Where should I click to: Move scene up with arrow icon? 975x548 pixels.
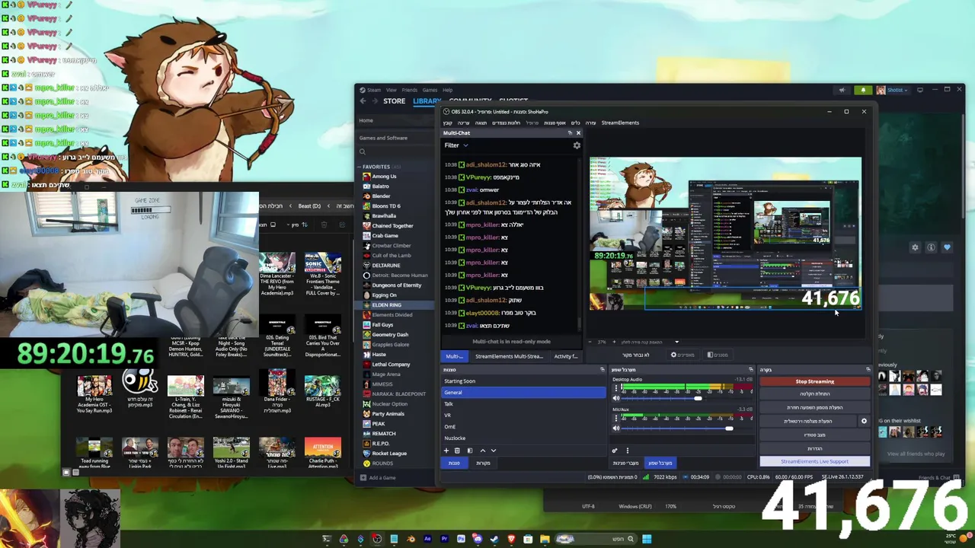(482, 451)
